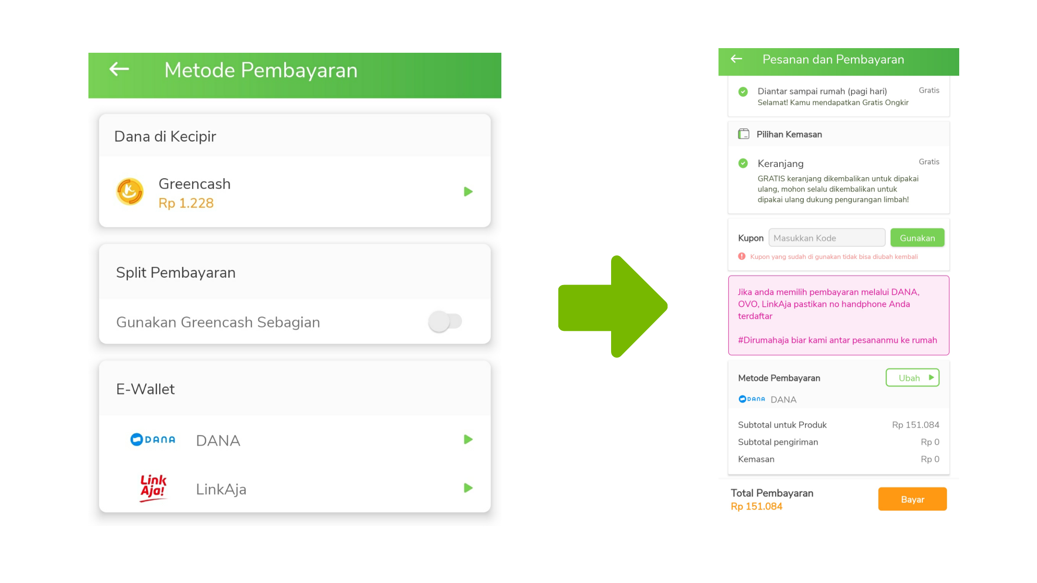Tap the Pilihan Kemasan package icon
This screenshot has height=583, width=1037.
click(x=743, y=134)
